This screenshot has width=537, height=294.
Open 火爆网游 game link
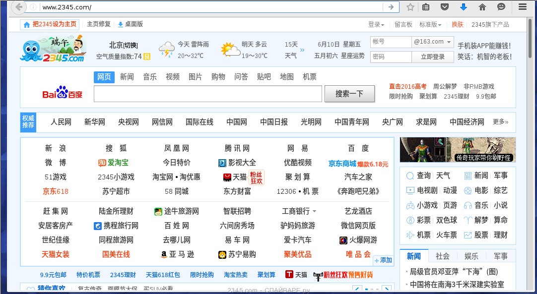coord(358,240)
